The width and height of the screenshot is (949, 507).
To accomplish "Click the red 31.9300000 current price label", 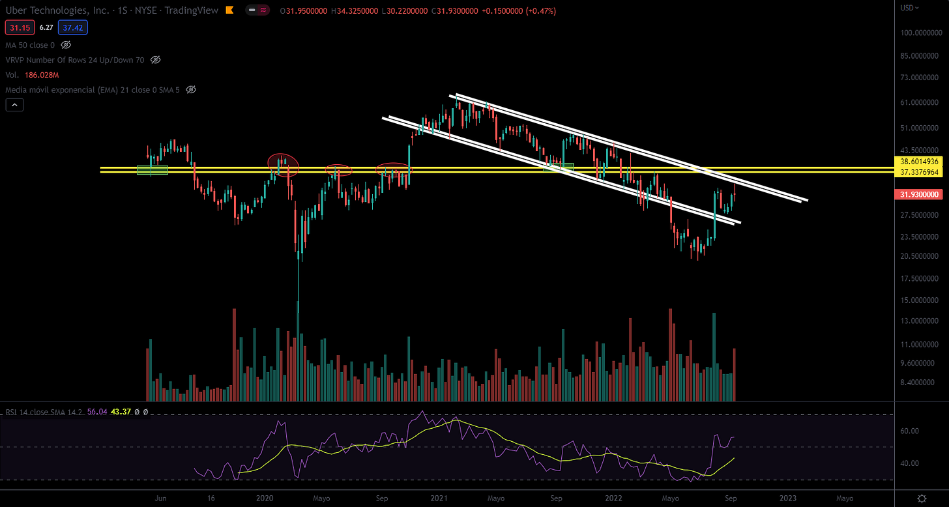I will (x=920, y=194).
